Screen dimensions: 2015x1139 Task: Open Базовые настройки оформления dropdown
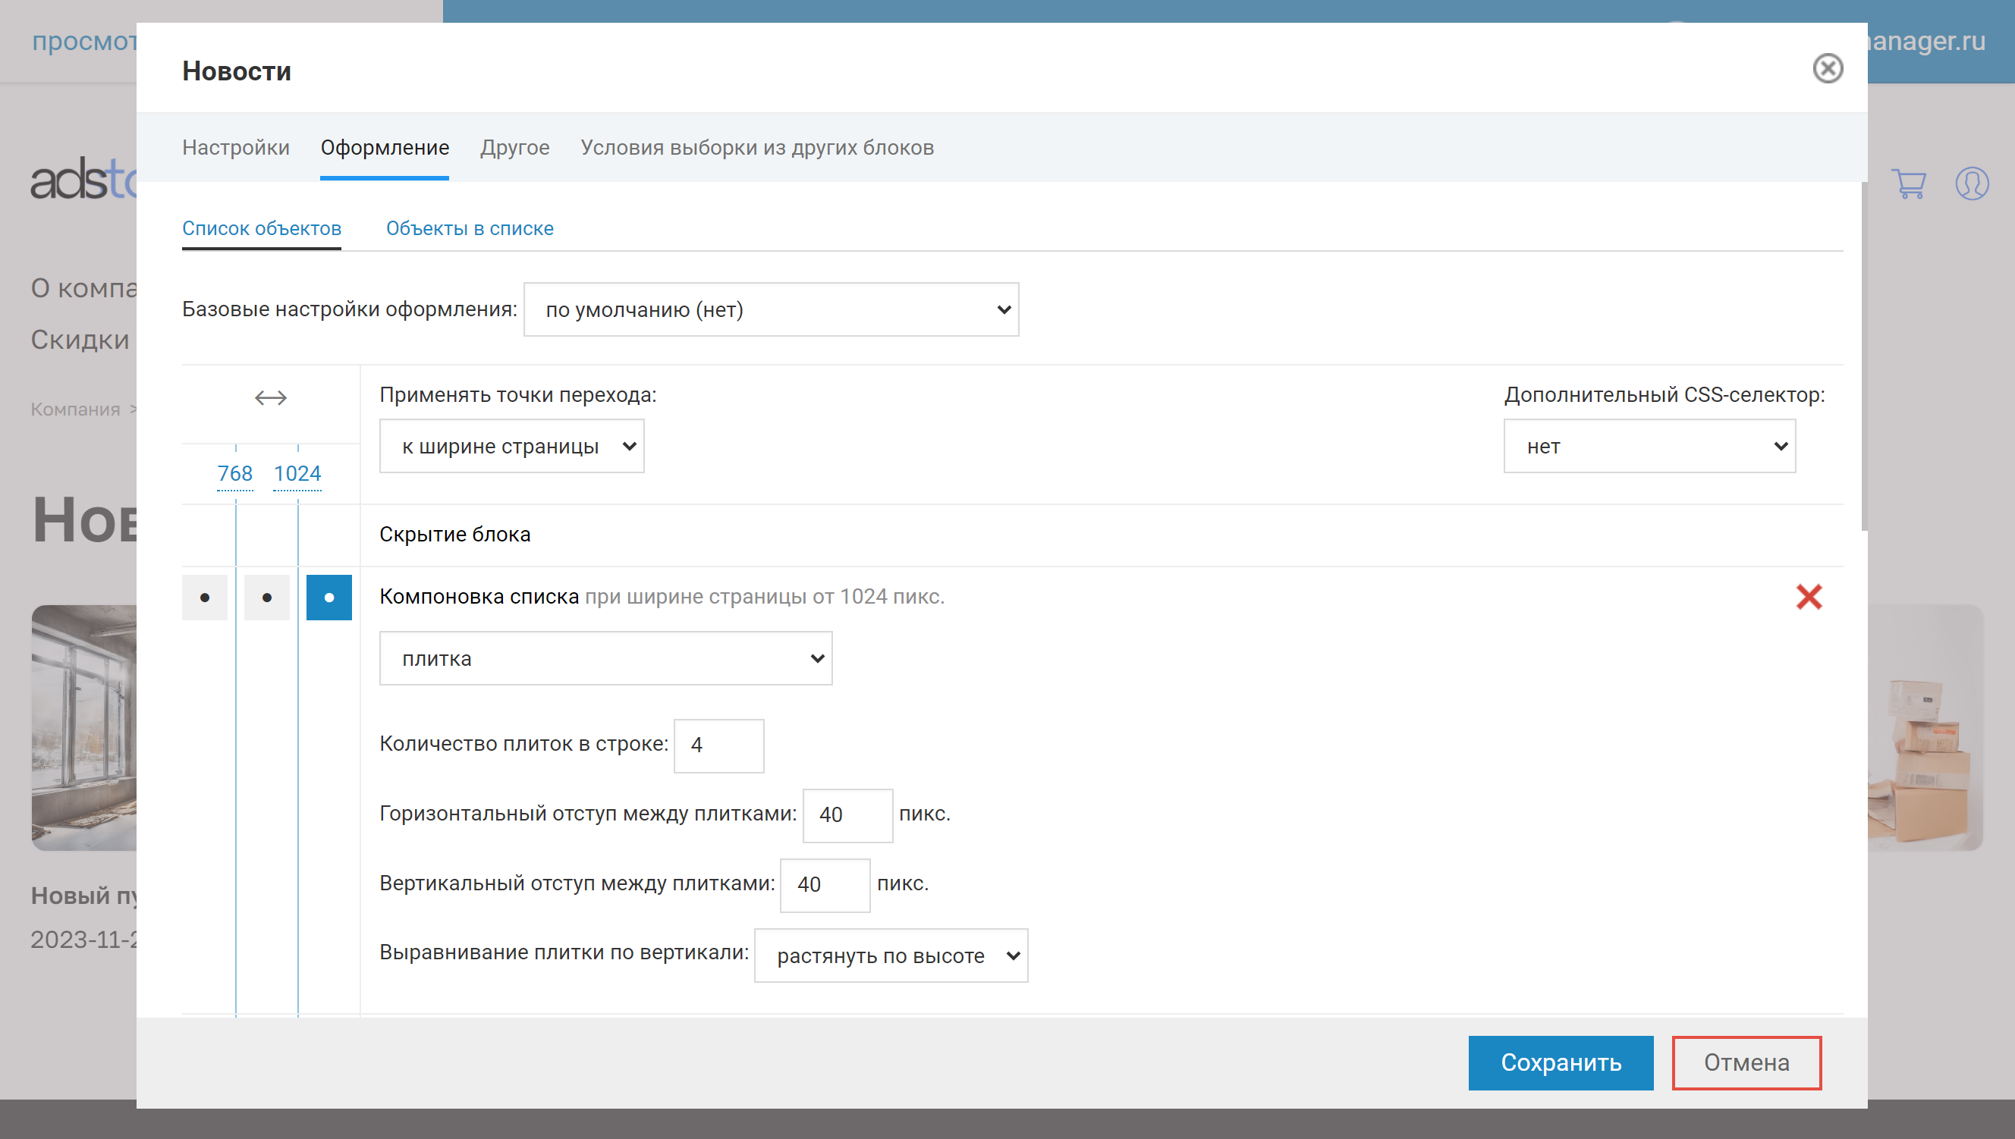click(x=771, y=310)
